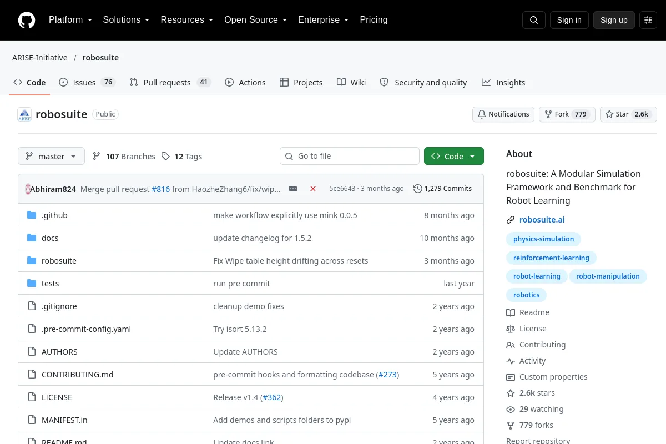
Task: Click the link icon beside robosuite.ai
Action: tap(511, 220)
